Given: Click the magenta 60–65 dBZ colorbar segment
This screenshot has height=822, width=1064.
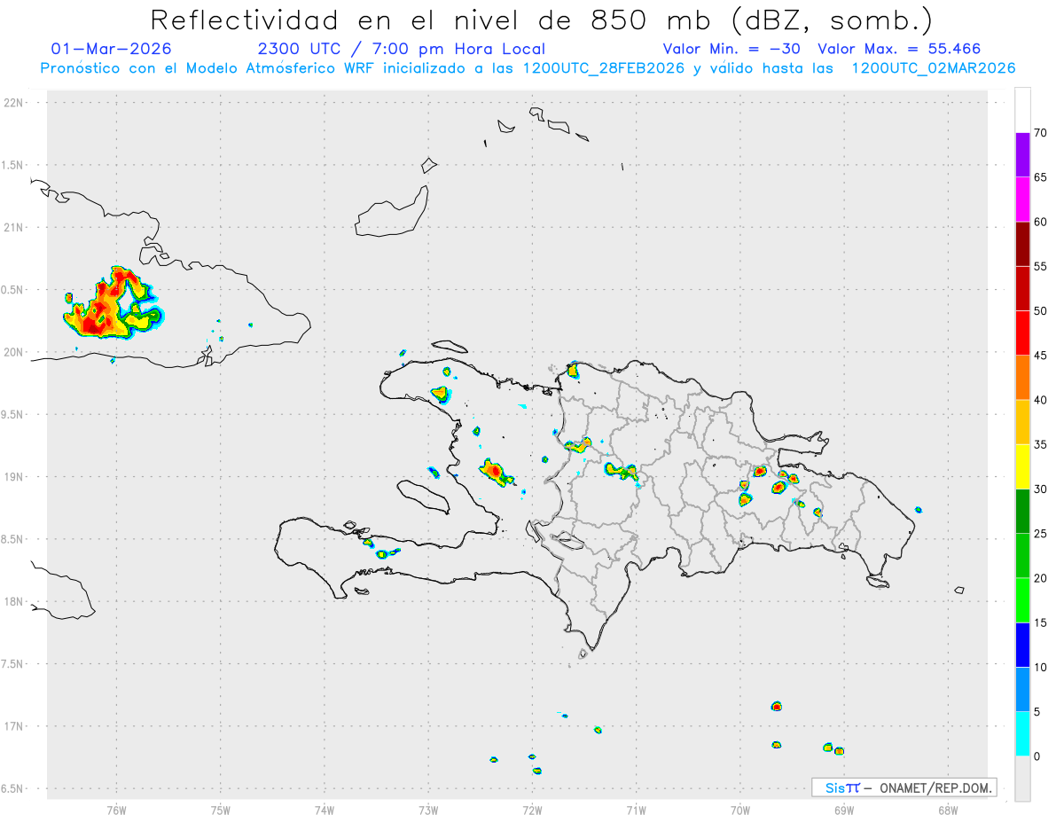Looking at the screenshot, I should (1022, 200).
